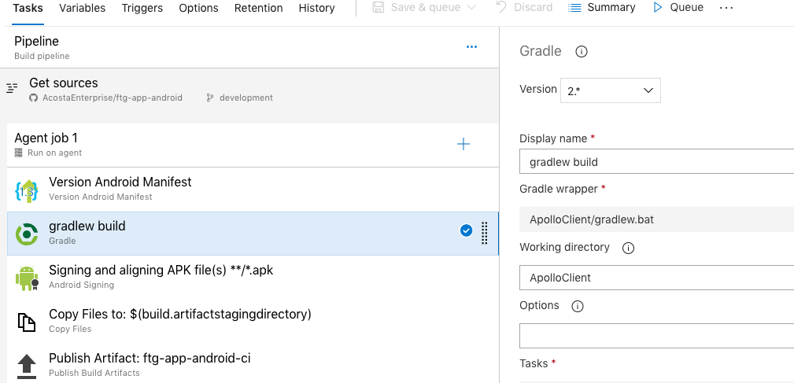Click the Run on agent server icon

[19, 153]
